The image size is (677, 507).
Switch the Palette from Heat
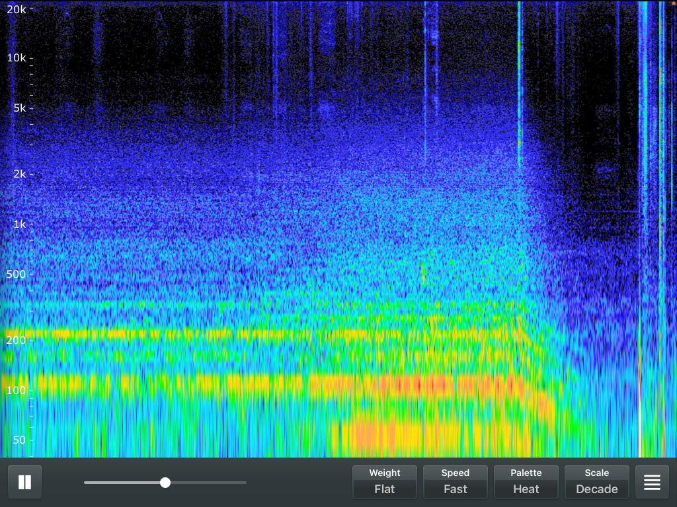[x=526, y=482]
